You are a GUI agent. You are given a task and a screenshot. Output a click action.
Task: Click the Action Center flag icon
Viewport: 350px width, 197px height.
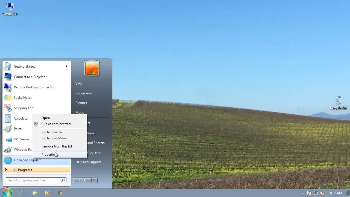(x=309, y=193)
